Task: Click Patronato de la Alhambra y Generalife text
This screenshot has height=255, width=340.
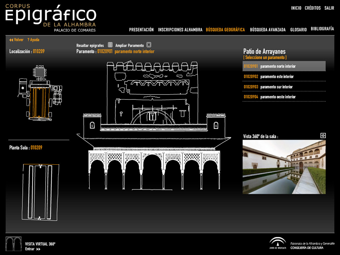Action: click(x=312, y=244)
